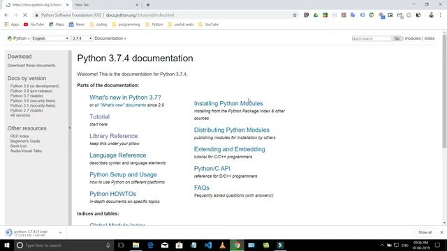Image resolution: width=447 pixels, height=251 pixels.
Task: Open Python 2.7 (stable) docs
Action: 27,110
